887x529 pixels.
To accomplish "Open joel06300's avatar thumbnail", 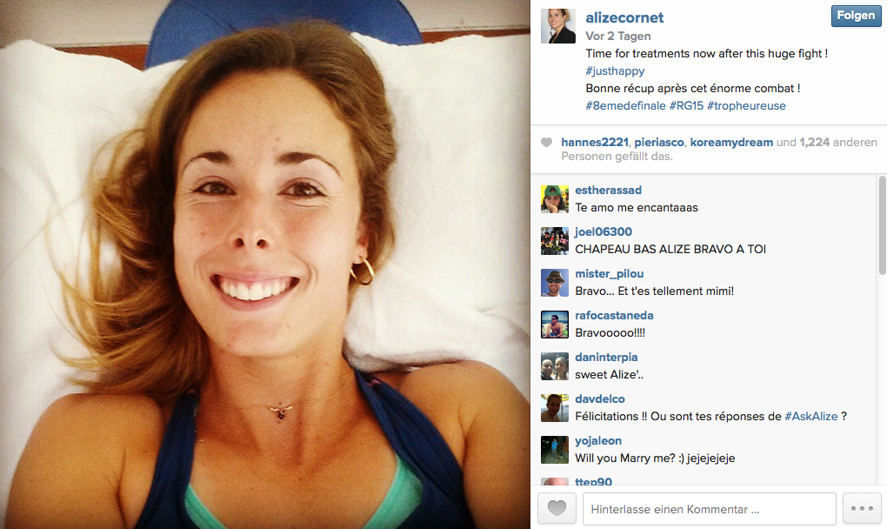I will [x=555, y=241].
